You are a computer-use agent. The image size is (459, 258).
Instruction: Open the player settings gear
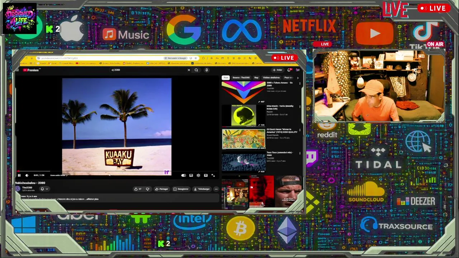198,175
